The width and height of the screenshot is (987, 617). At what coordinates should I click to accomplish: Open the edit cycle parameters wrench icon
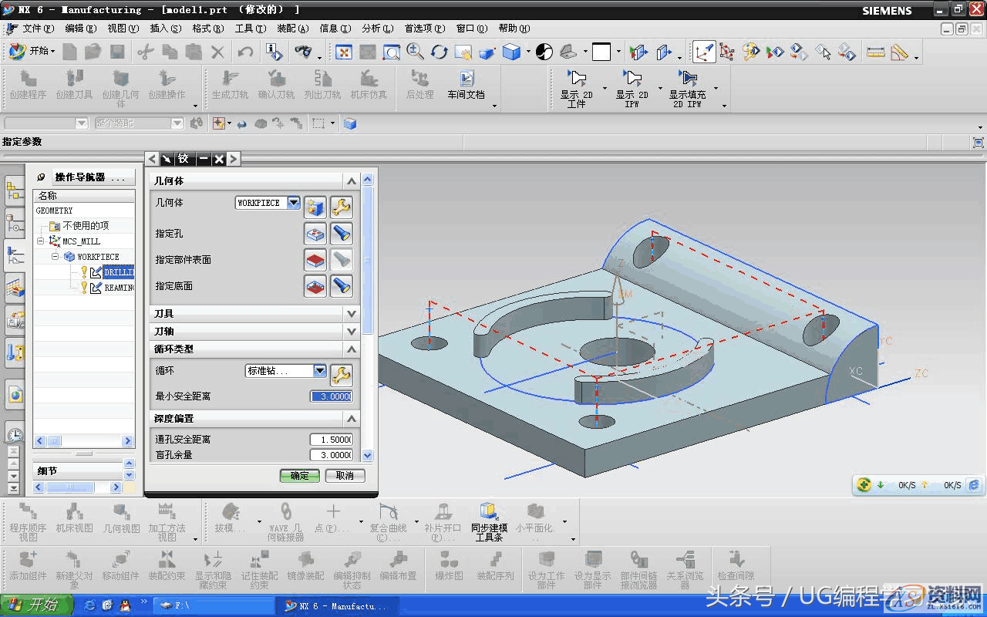coord(341,375)
